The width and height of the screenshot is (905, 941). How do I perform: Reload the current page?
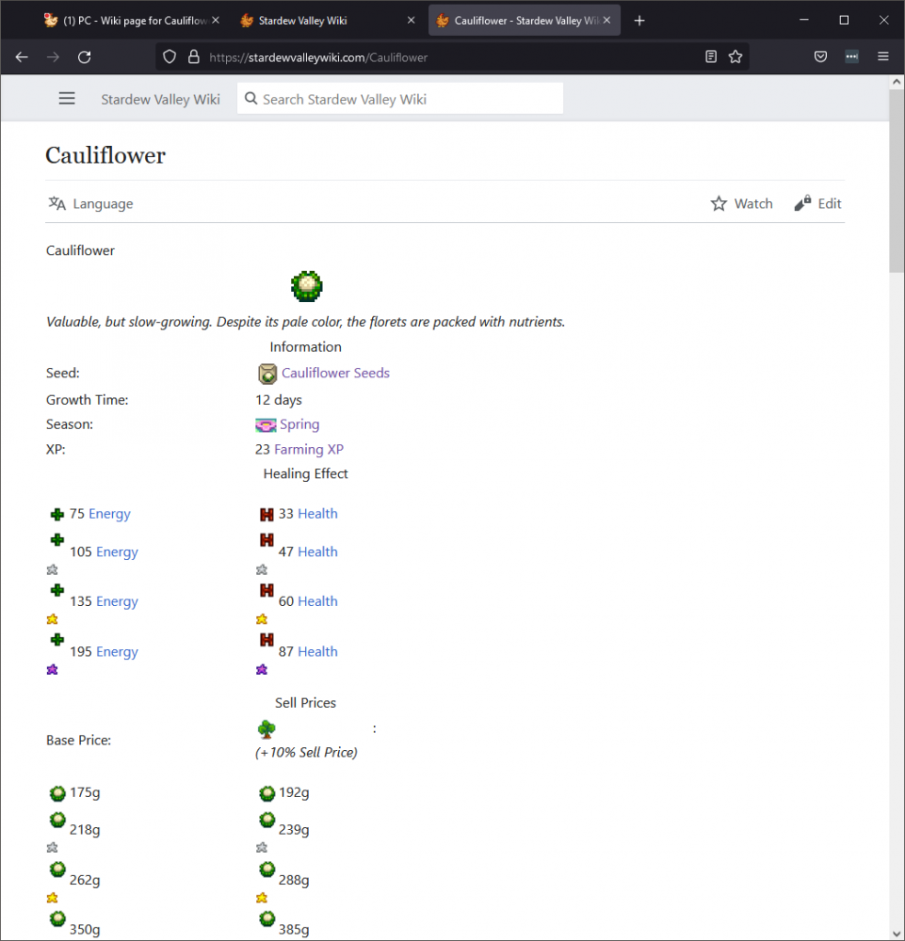coord(85,57)
